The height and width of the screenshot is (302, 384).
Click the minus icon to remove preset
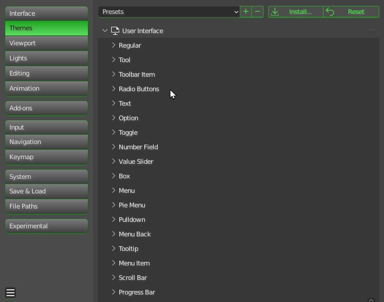pos(257,12)
